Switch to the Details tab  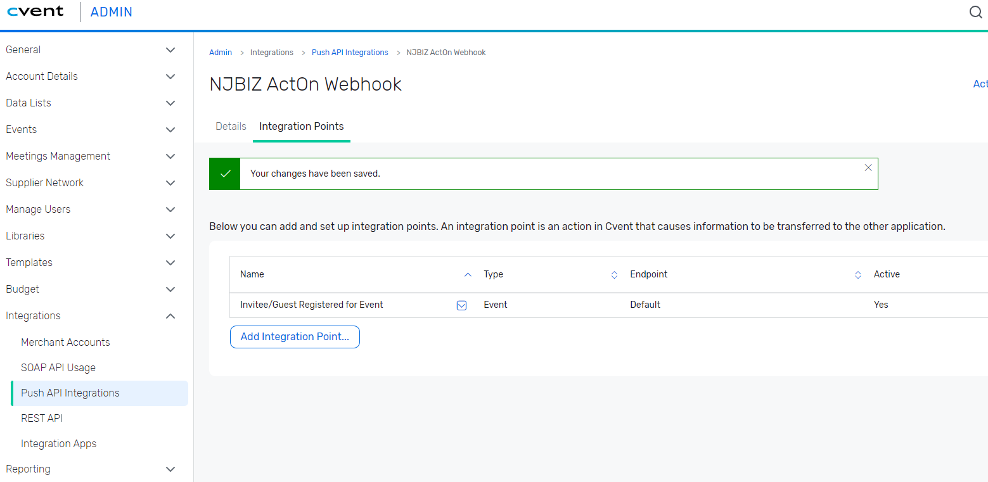tap(231, 126)
